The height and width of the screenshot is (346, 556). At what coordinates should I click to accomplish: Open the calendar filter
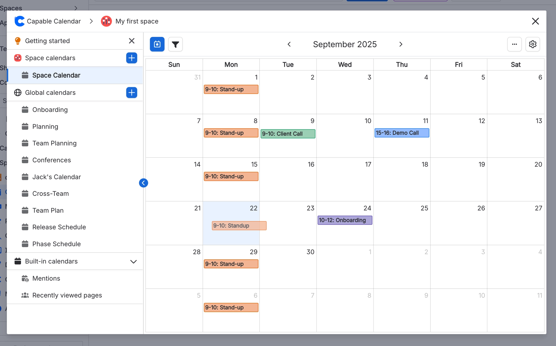pyautogui.click(x=175, y=44)
